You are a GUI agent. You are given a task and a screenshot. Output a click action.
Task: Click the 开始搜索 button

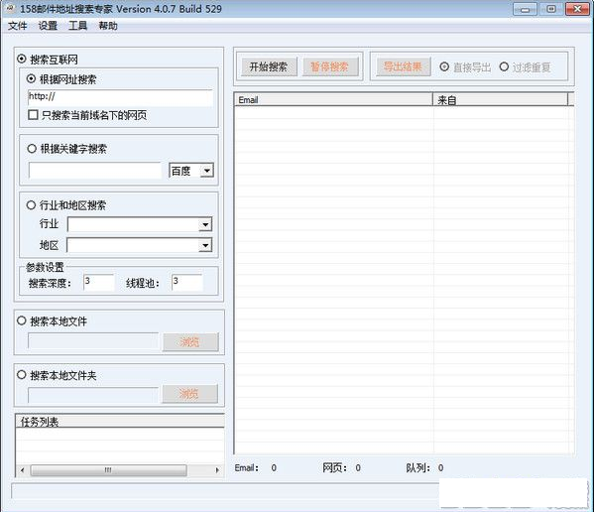click(x=269, y=66)
